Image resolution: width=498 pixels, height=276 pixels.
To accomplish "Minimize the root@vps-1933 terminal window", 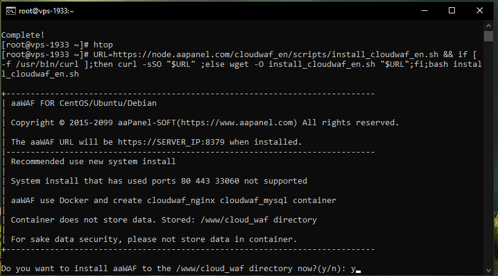I will coord(423,10).
